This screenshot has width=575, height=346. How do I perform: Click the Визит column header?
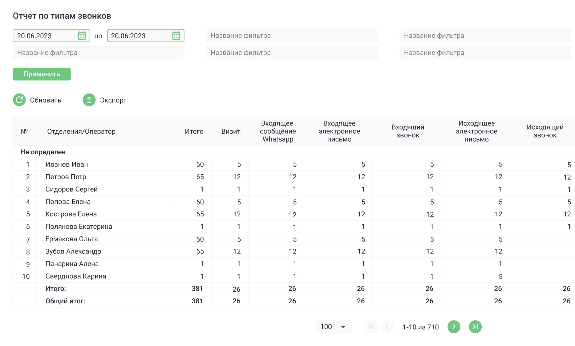[x=231, y=132]
